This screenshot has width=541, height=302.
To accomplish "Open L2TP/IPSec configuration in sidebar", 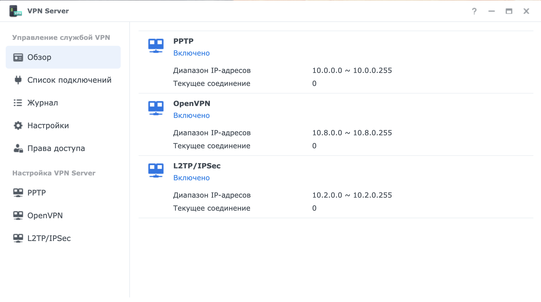I will pyautogui.click(x=49, y=238).
